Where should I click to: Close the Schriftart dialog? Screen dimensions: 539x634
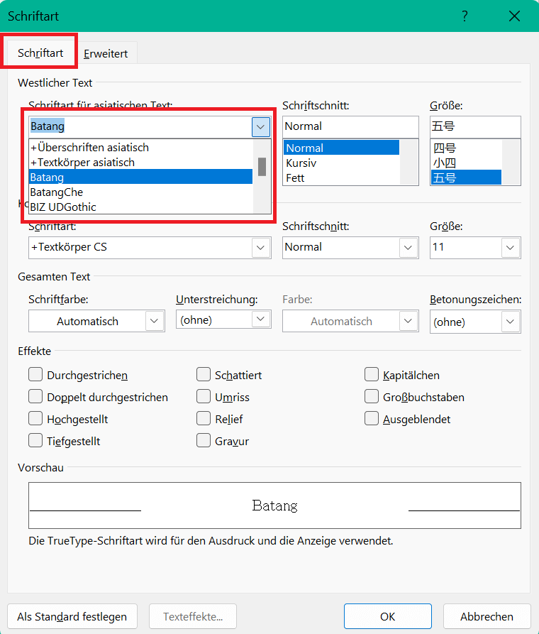(516, 16)
